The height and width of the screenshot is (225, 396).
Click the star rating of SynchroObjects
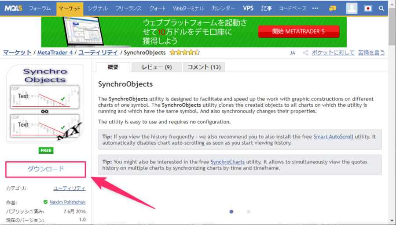point(185,52)
